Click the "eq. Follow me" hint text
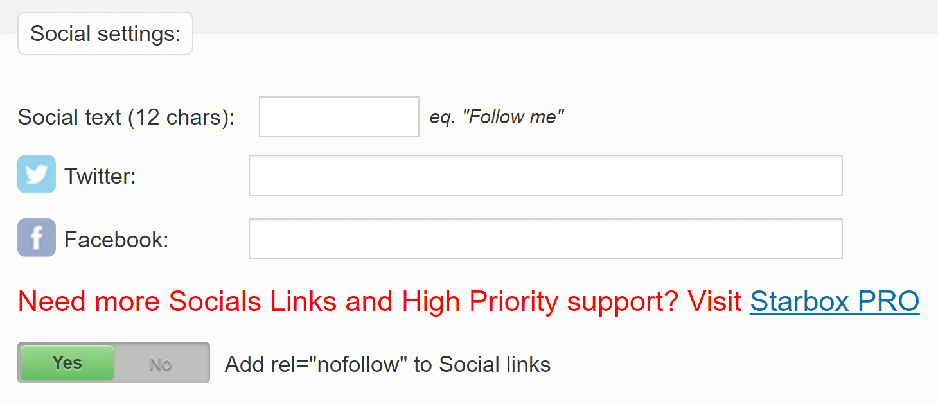 (x=497, y=117)
